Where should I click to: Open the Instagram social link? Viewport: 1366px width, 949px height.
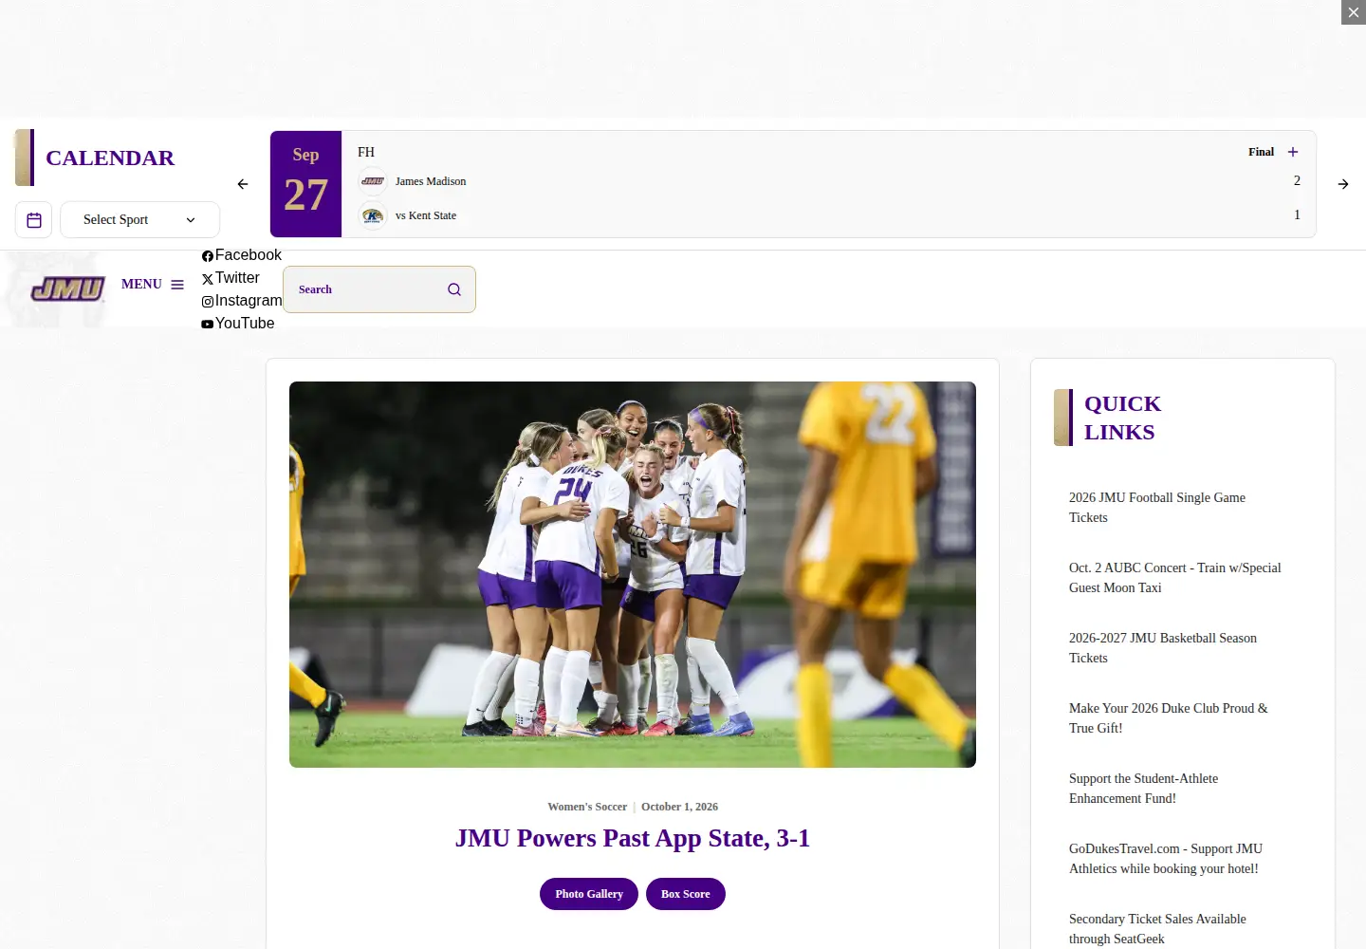click(242, 301)
